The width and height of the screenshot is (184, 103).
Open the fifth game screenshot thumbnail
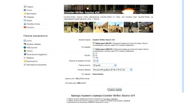coord(131,27)
